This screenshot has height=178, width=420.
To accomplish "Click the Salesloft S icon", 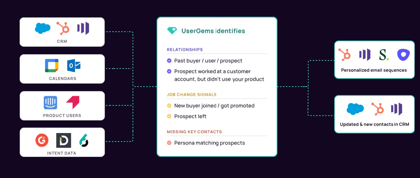I will [383, 55].
